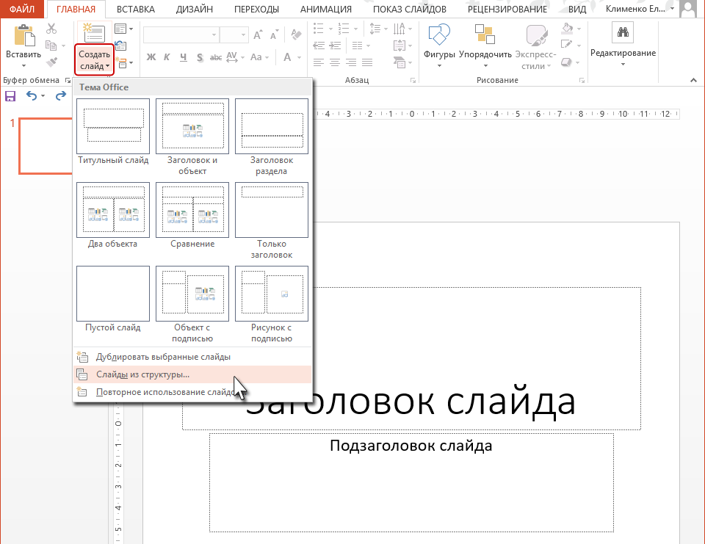The width and height of the screenshot is (705, 544).
Task: Decrease the list indent level
Action: (318, 46)
